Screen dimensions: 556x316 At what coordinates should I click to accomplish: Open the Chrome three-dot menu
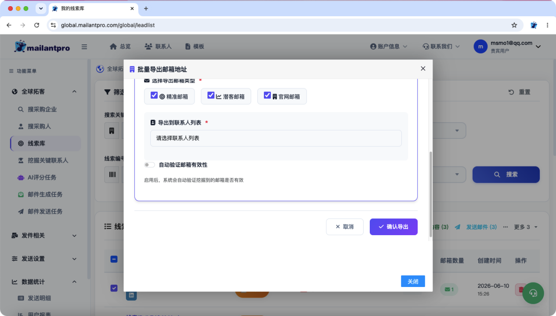pyautogui.click(x=547, y=25)
